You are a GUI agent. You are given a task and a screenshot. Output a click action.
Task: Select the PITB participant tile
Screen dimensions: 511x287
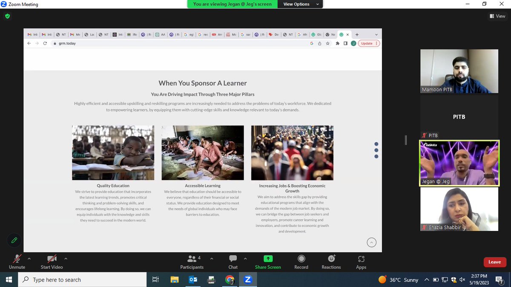pos(459,117)
